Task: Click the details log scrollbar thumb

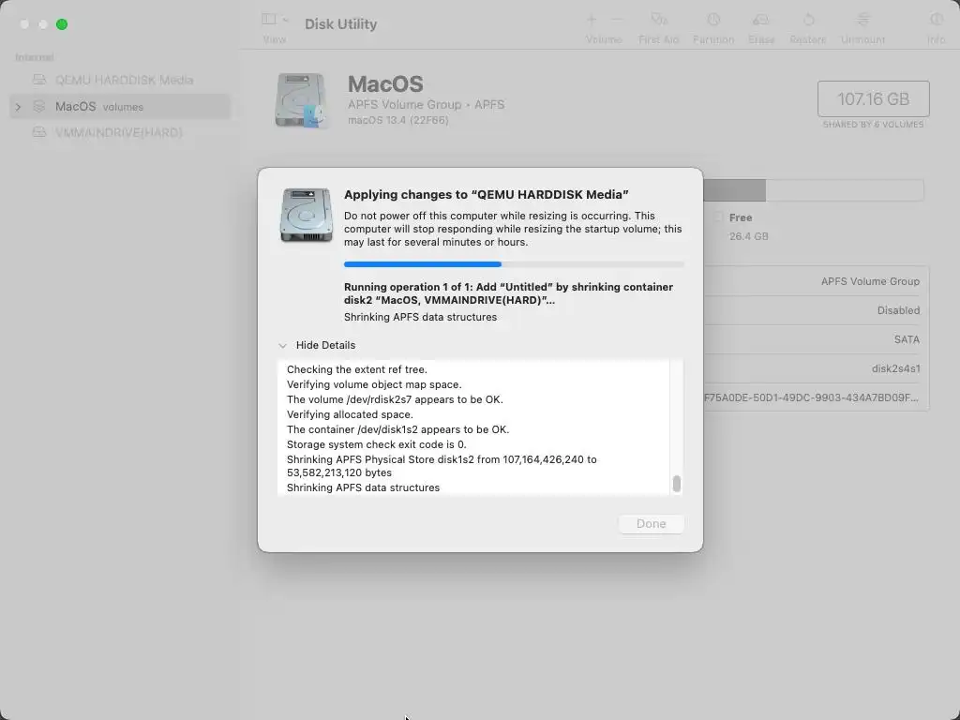Action: 677,484
